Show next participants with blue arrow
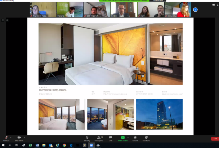This screenshot has height=148, width=219. [x=195, y=10]
